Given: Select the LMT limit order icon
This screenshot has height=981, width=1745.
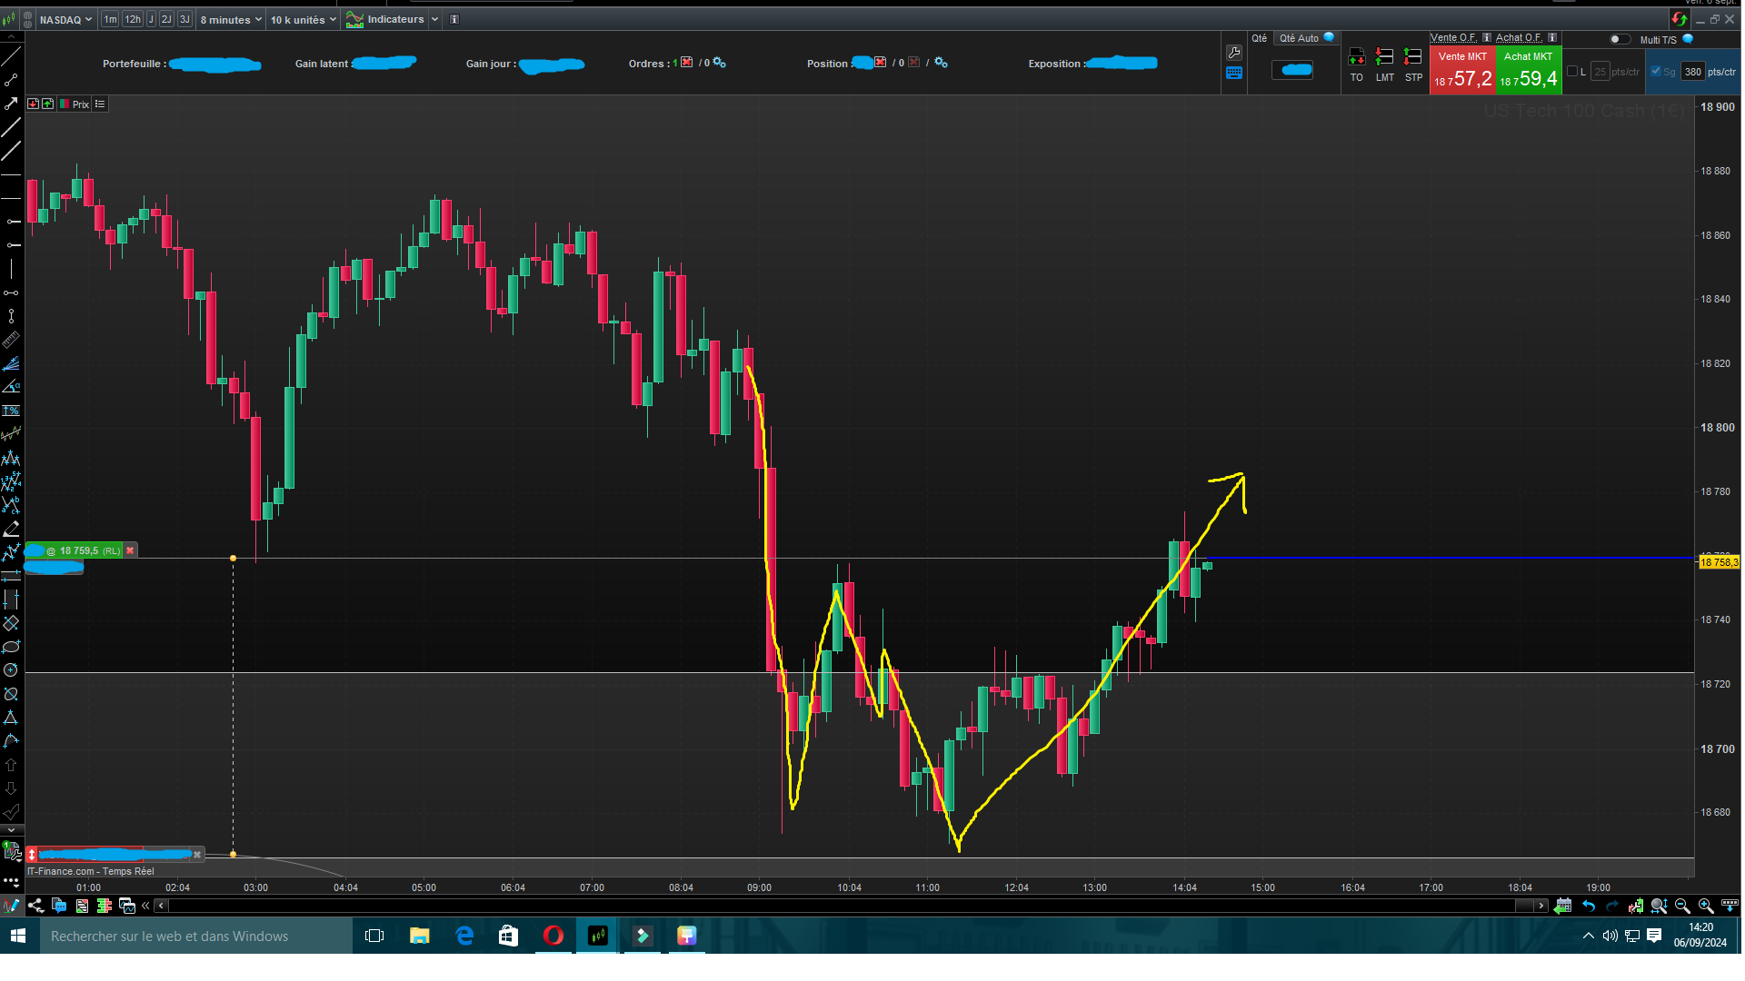Looking at the screenshot, I should pos(1384,57).
